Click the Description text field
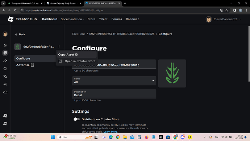Screen dimensions: 250x141 pos(114,94)
